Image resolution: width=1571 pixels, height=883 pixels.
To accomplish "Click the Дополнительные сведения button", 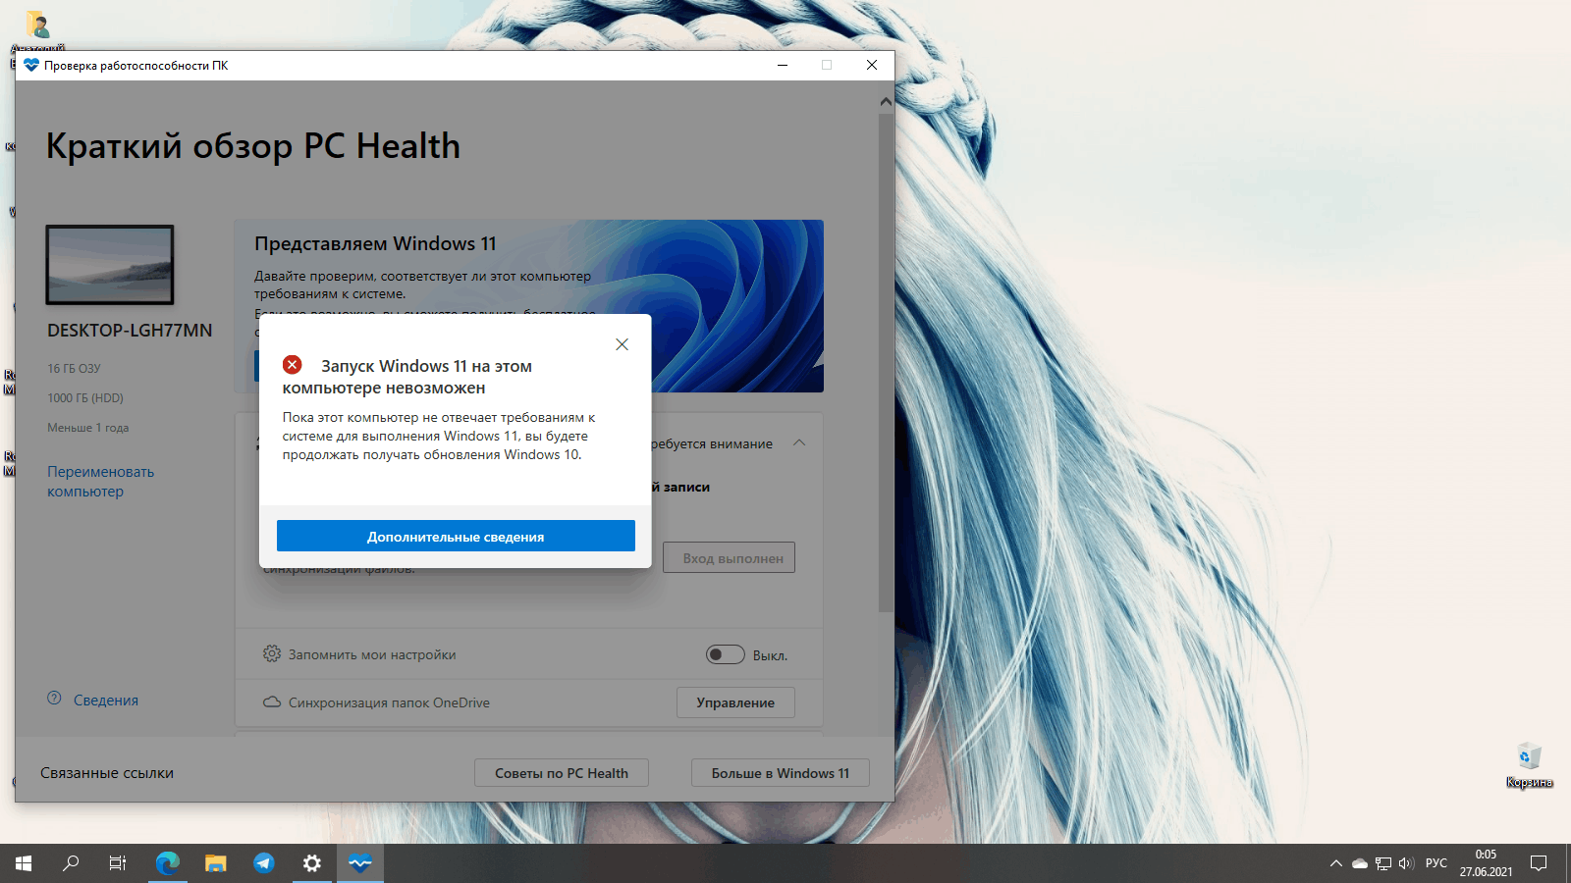I will (x=456, y=536).
